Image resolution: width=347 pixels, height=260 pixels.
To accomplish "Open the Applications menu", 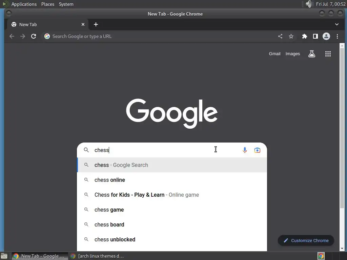I will pyautogui.click(x=24, y=4).
